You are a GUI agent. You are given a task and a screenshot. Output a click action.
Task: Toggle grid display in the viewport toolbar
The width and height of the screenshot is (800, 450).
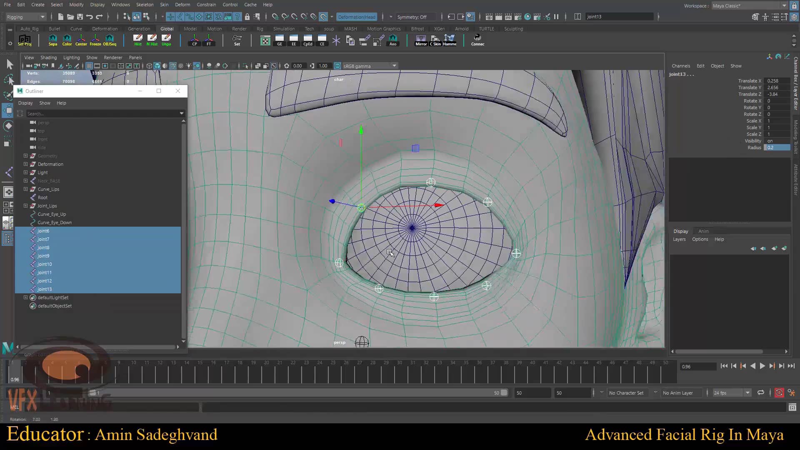click(x=89, y=65)
